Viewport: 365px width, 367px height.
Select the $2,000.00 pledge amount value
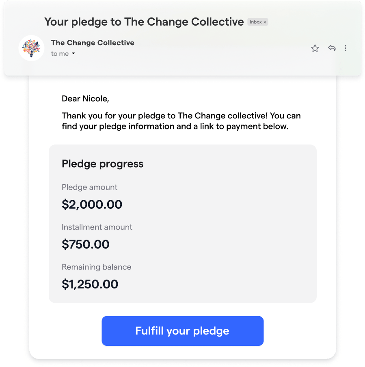[x=92, y=204]
